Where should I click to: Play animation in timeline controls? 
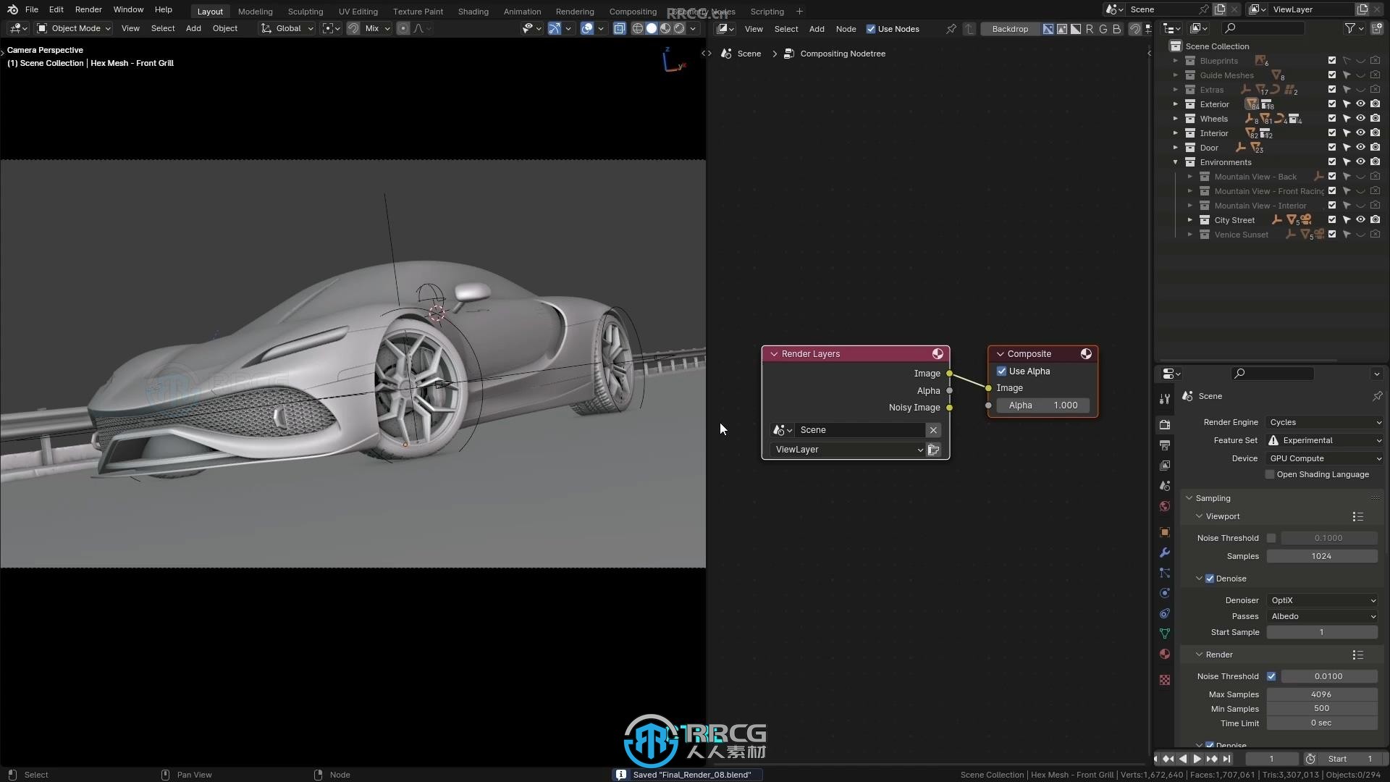[1197, 759]
